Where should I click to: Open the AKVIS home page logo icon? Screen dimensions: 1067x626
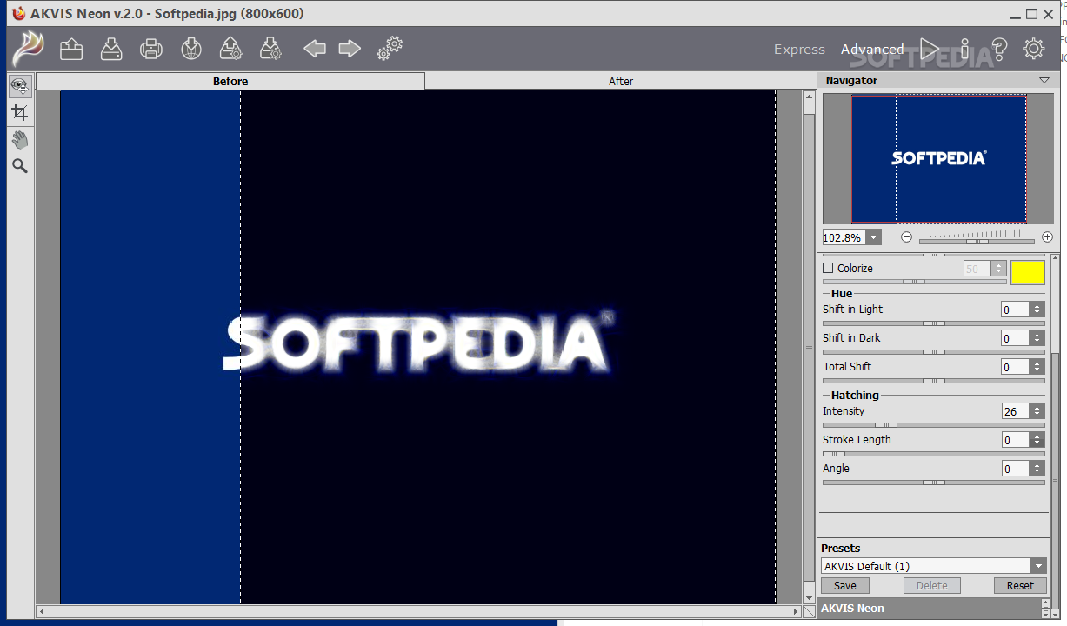pos(28,49)
